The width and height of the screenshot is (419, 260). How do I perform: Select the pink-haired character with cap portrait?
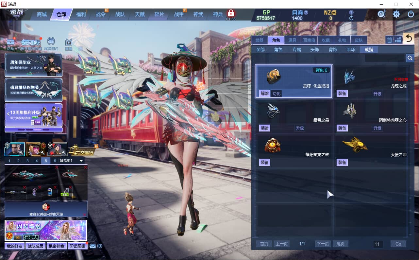(36, 149)
